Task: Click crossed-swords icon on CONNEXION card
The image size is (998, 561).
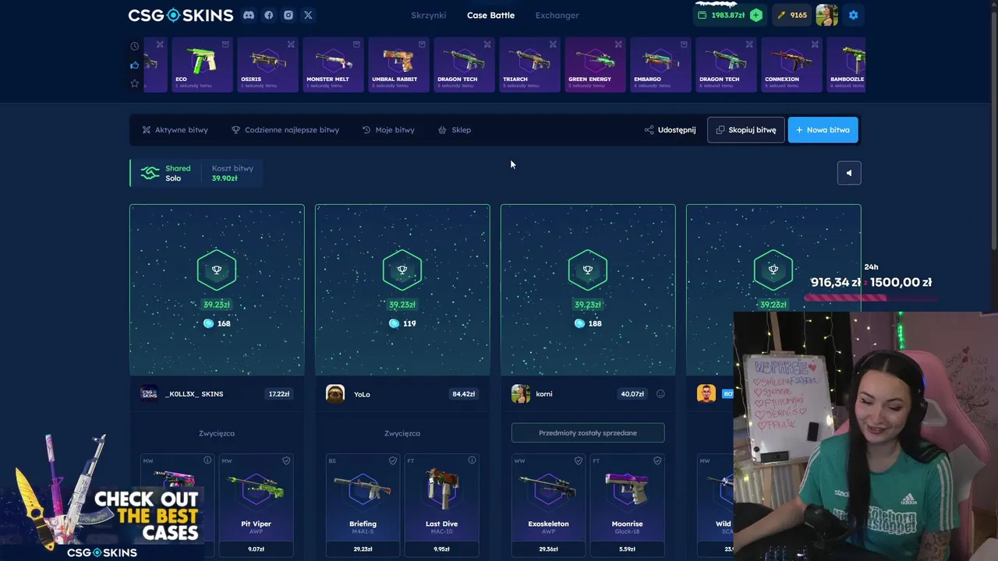Action: (x=815, y=44)
